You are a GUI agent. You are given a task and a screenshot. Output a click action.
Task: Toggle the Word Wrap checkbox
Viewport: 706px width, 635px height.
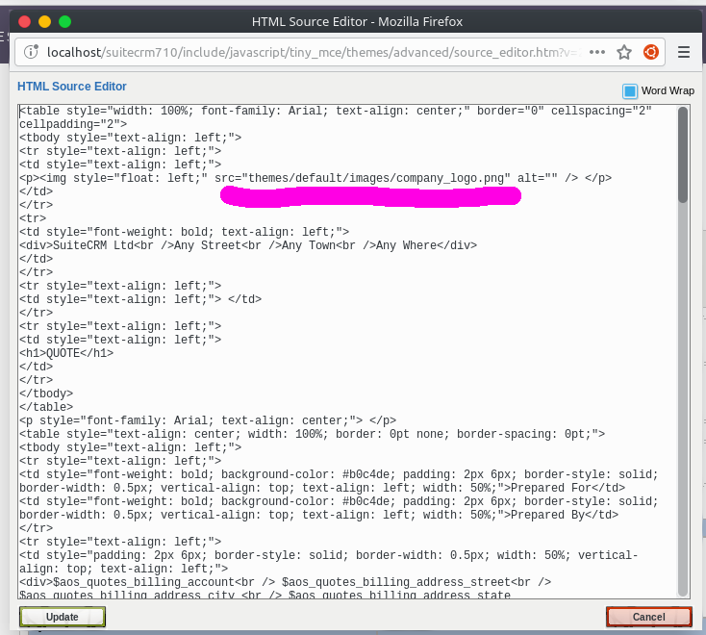pyautogui.click(x=630, y=91)
